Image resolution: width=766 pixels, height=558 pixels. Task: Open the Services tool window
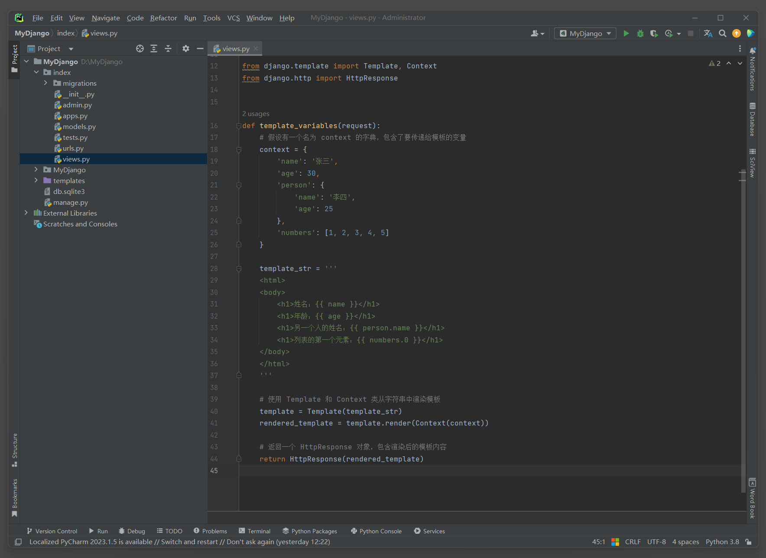point(429,531)
